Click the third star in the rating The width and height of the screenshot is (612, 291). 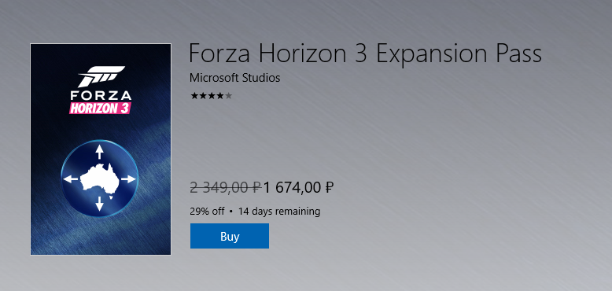pos(212,96)
